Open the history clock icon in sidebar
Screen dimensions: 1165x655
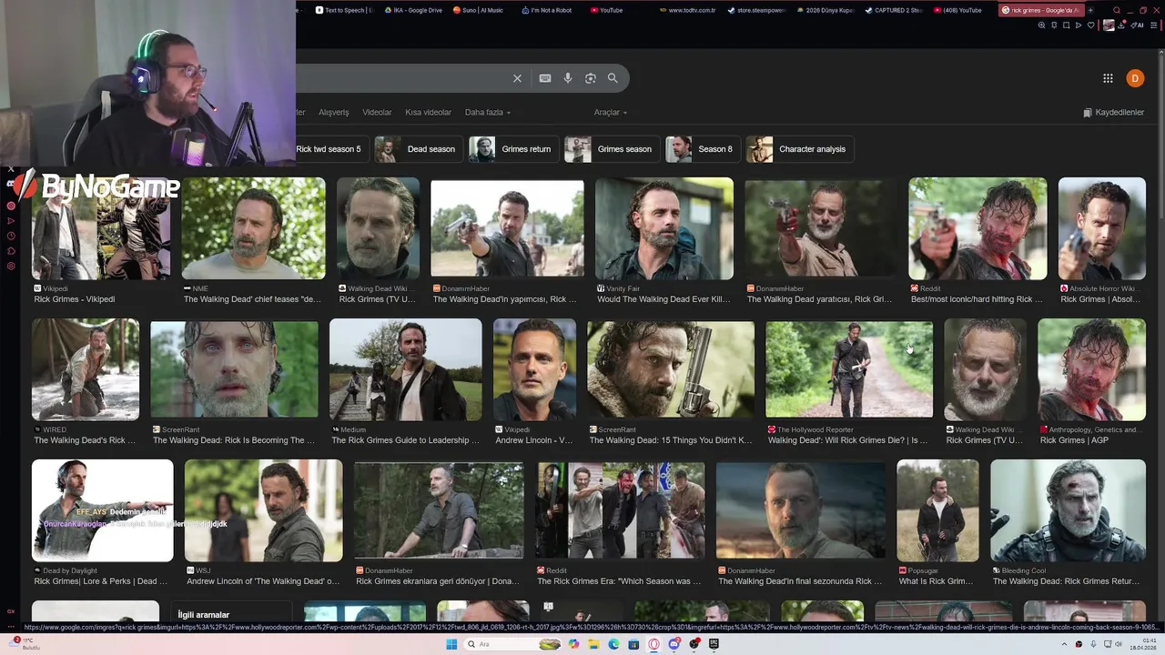pyautogui.click(x=11, y=236)
